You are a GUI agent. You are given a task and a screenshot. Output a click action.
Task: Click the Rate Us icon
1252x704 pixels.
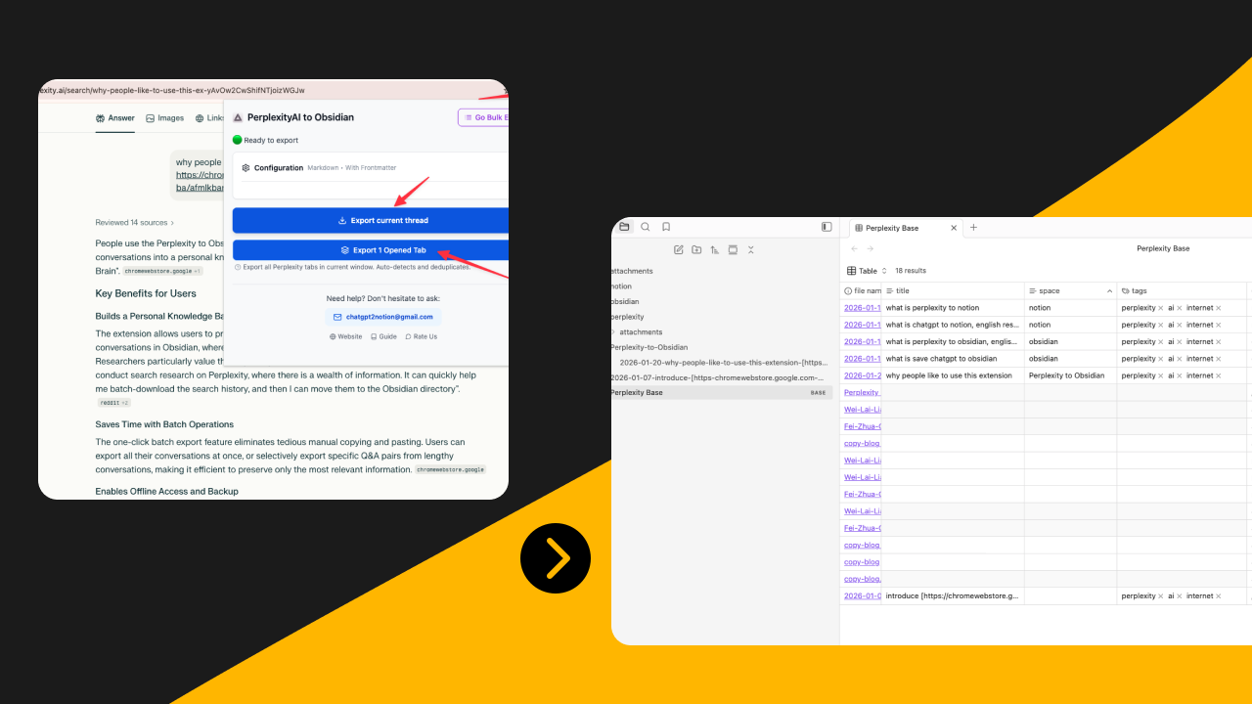click(x=411, y=336)
